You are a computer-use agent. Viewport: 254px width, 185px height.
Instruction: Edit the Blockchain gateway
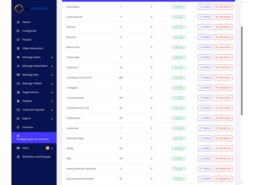click(205, 47)
